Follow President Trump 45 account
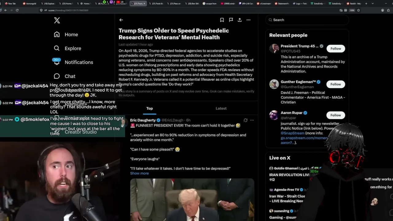This screenshot has width=393, height=221. (x=336, y=48)
